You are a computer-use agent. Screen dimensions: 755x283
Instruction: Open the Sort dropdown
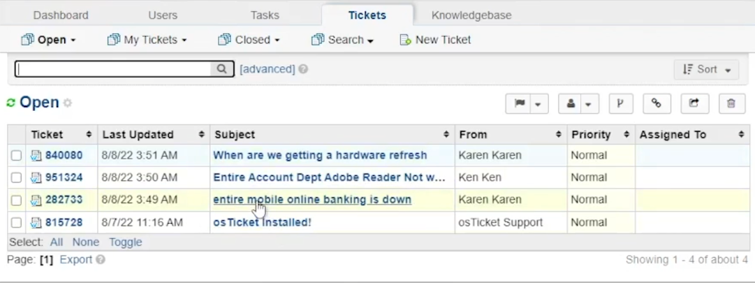pyautogui.click(x=706, y=69)
